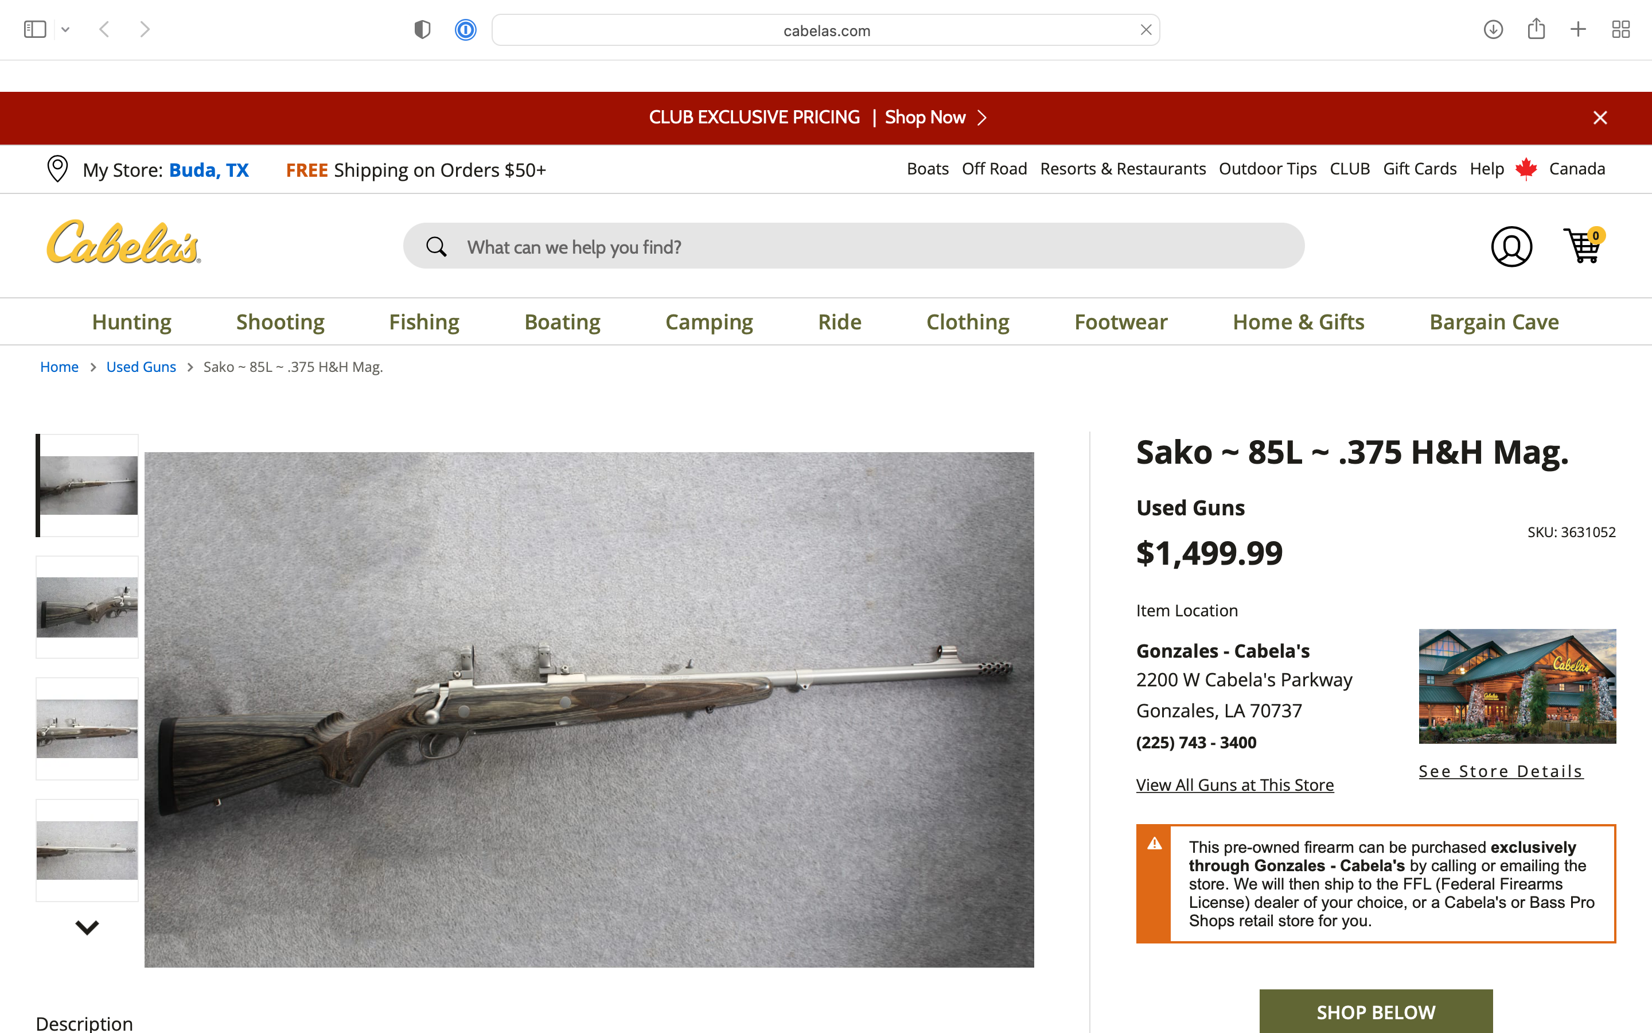This screenshot has height=1033, width=1652.
Task: Click the store location pin icon
Action: [x=57, y=169]
